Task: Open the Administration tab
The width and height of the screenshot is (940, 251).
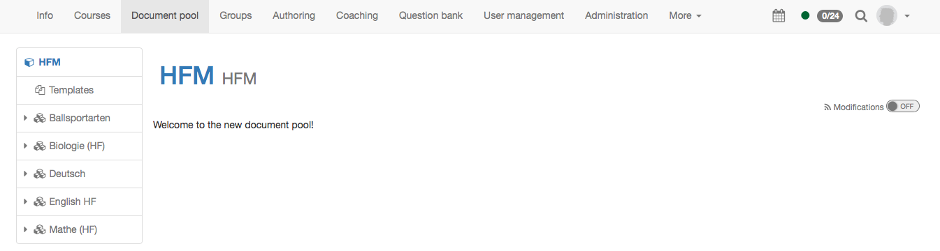Action: pyautogui.click(x=616, y=15)
